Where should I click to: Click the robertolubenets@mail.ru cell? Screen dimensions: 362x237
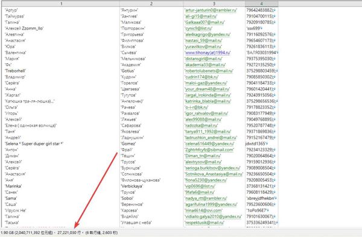[209, 71]
